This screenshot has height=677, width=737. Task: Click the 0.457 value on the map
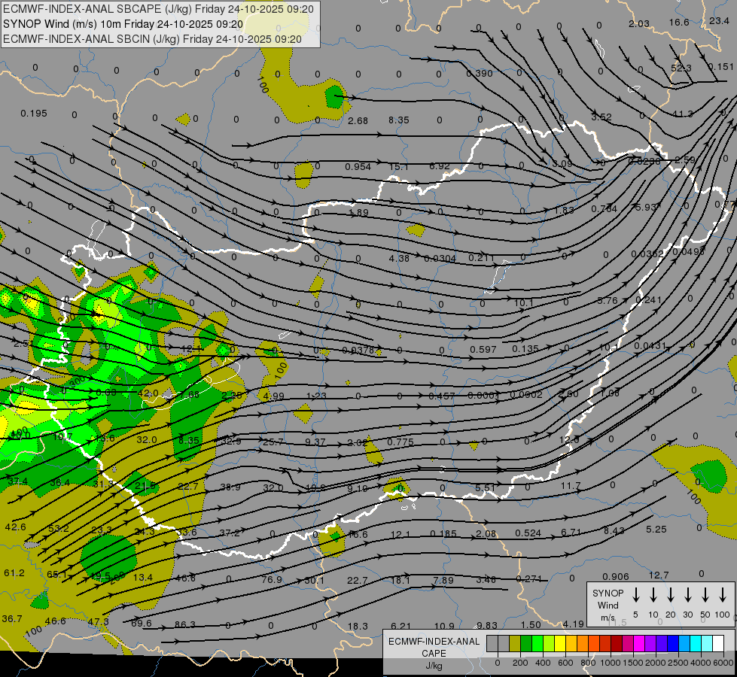click(441, 396)
